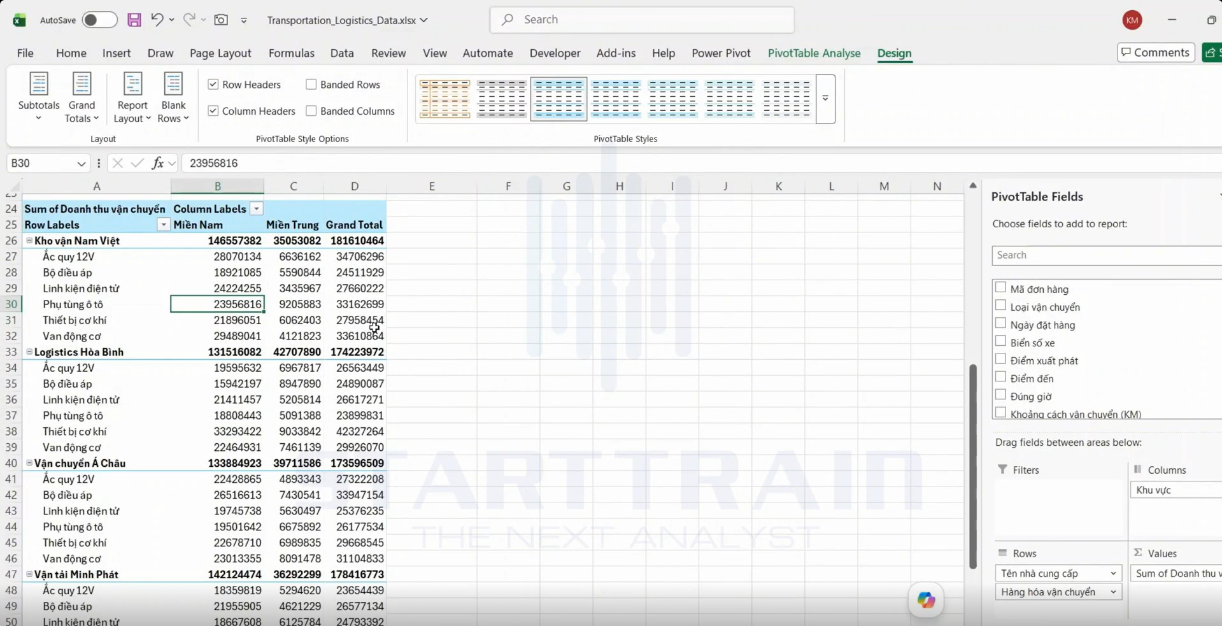Viewport: 1222px width, 626px height.
Task: Open the Name Box dropdown arrow
Action: [x=82, y=164]
